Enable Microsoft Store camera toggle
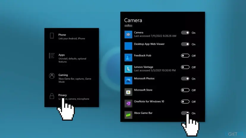Screen dimensions: 246x138 (185, 90)
